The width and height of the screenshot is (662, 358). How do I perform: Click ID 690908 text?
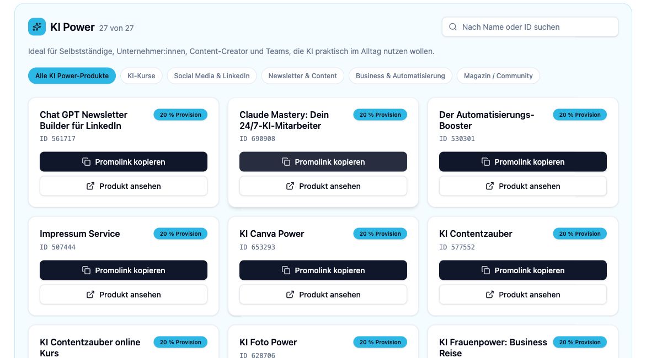[x=257, y=139]
